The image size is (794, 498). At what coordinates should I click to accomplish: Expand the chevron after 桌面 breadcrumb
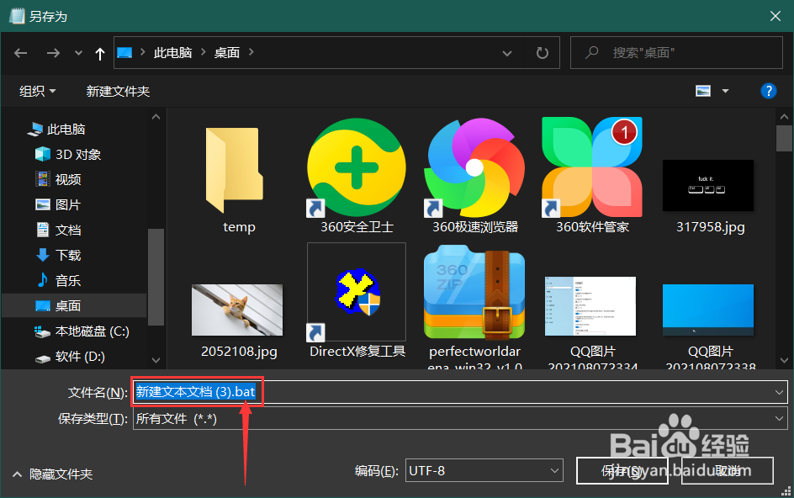coord(251,52)
